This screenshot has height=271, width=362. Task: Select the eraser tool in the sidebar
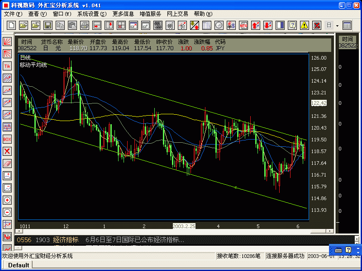[6, 164]
